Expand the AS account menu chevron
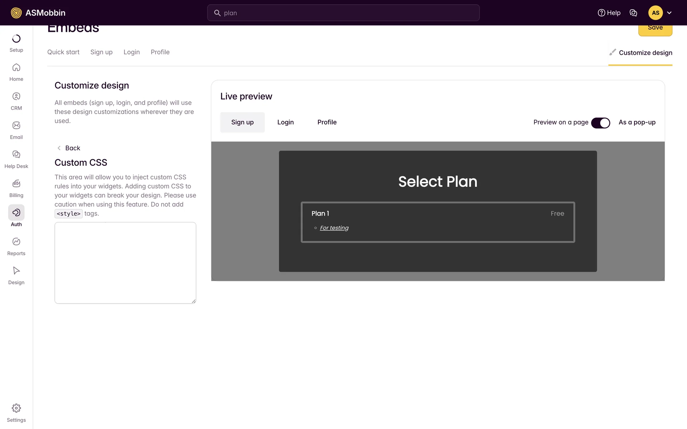This screenshot has width=687, height=429. (669, 13)
